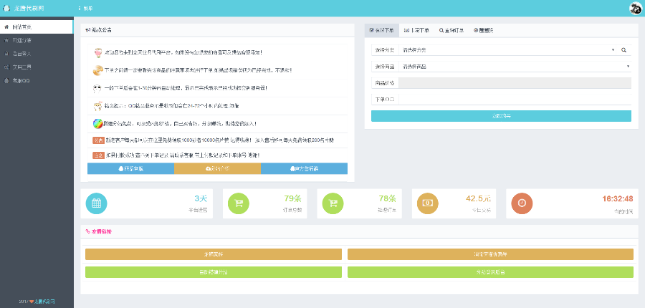The image size is (645, 308).
Task: Click checkmark icon on first order tab
Action: 372,30
